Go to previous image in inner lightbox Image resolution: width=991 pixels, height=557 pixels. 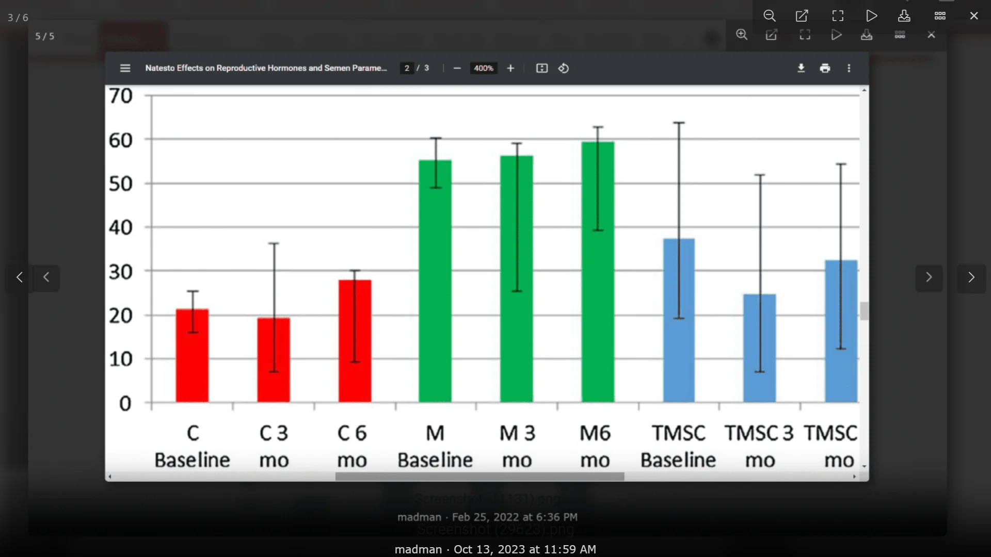tap(46, 277)
